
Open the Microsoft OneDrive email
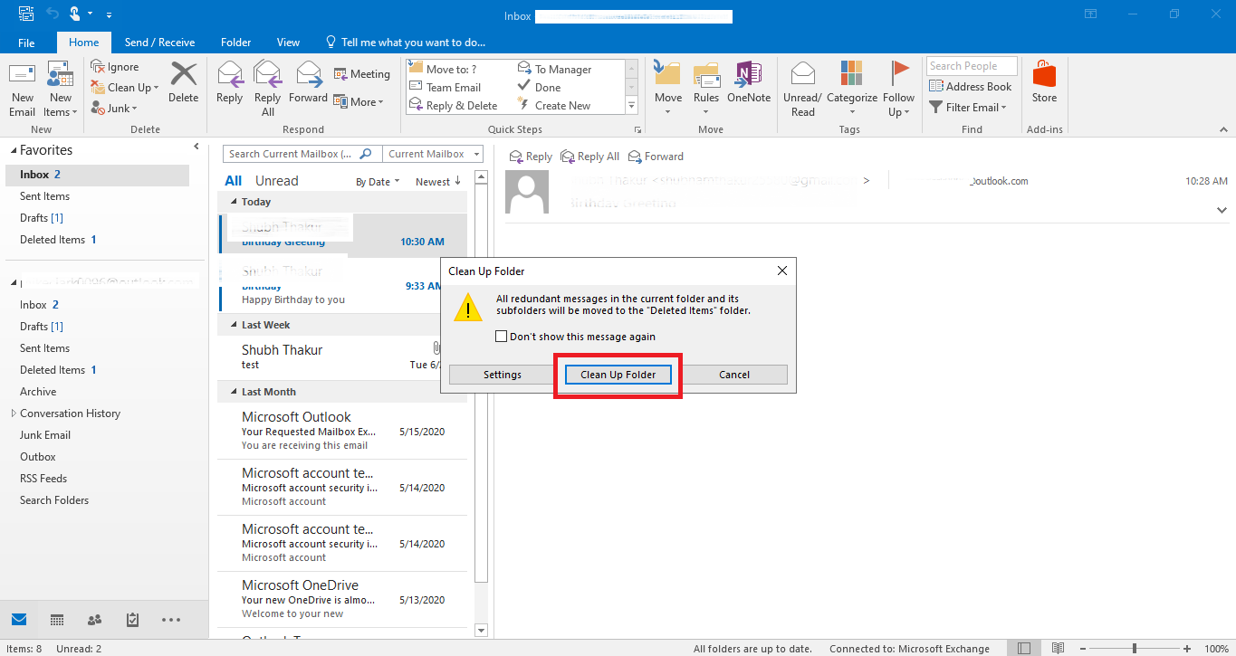click(x=343, y=599)
